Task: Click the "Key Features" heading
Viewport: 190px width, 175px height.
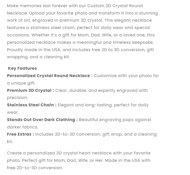Action: click(22, 68)
